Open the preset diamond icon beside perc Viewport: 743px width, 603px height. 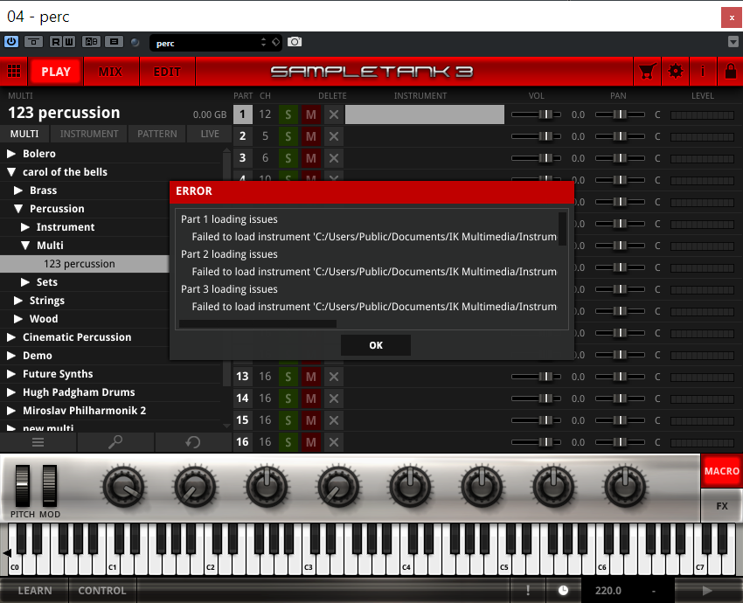(x=275, y=42)
